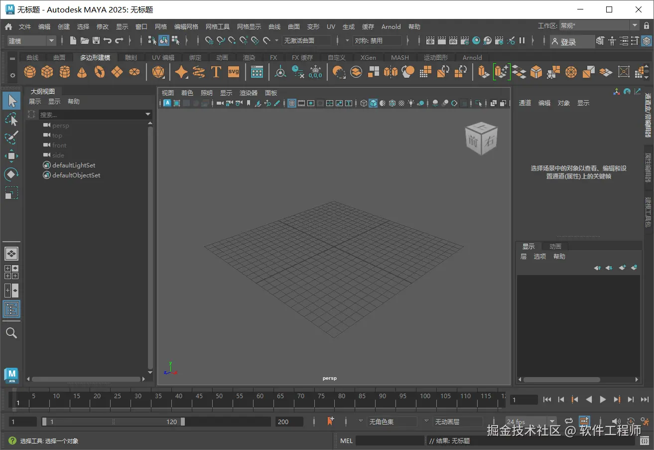Toggle auto keyframe button
The width and height of the screenshot is (654, 450).
(631, 422)
